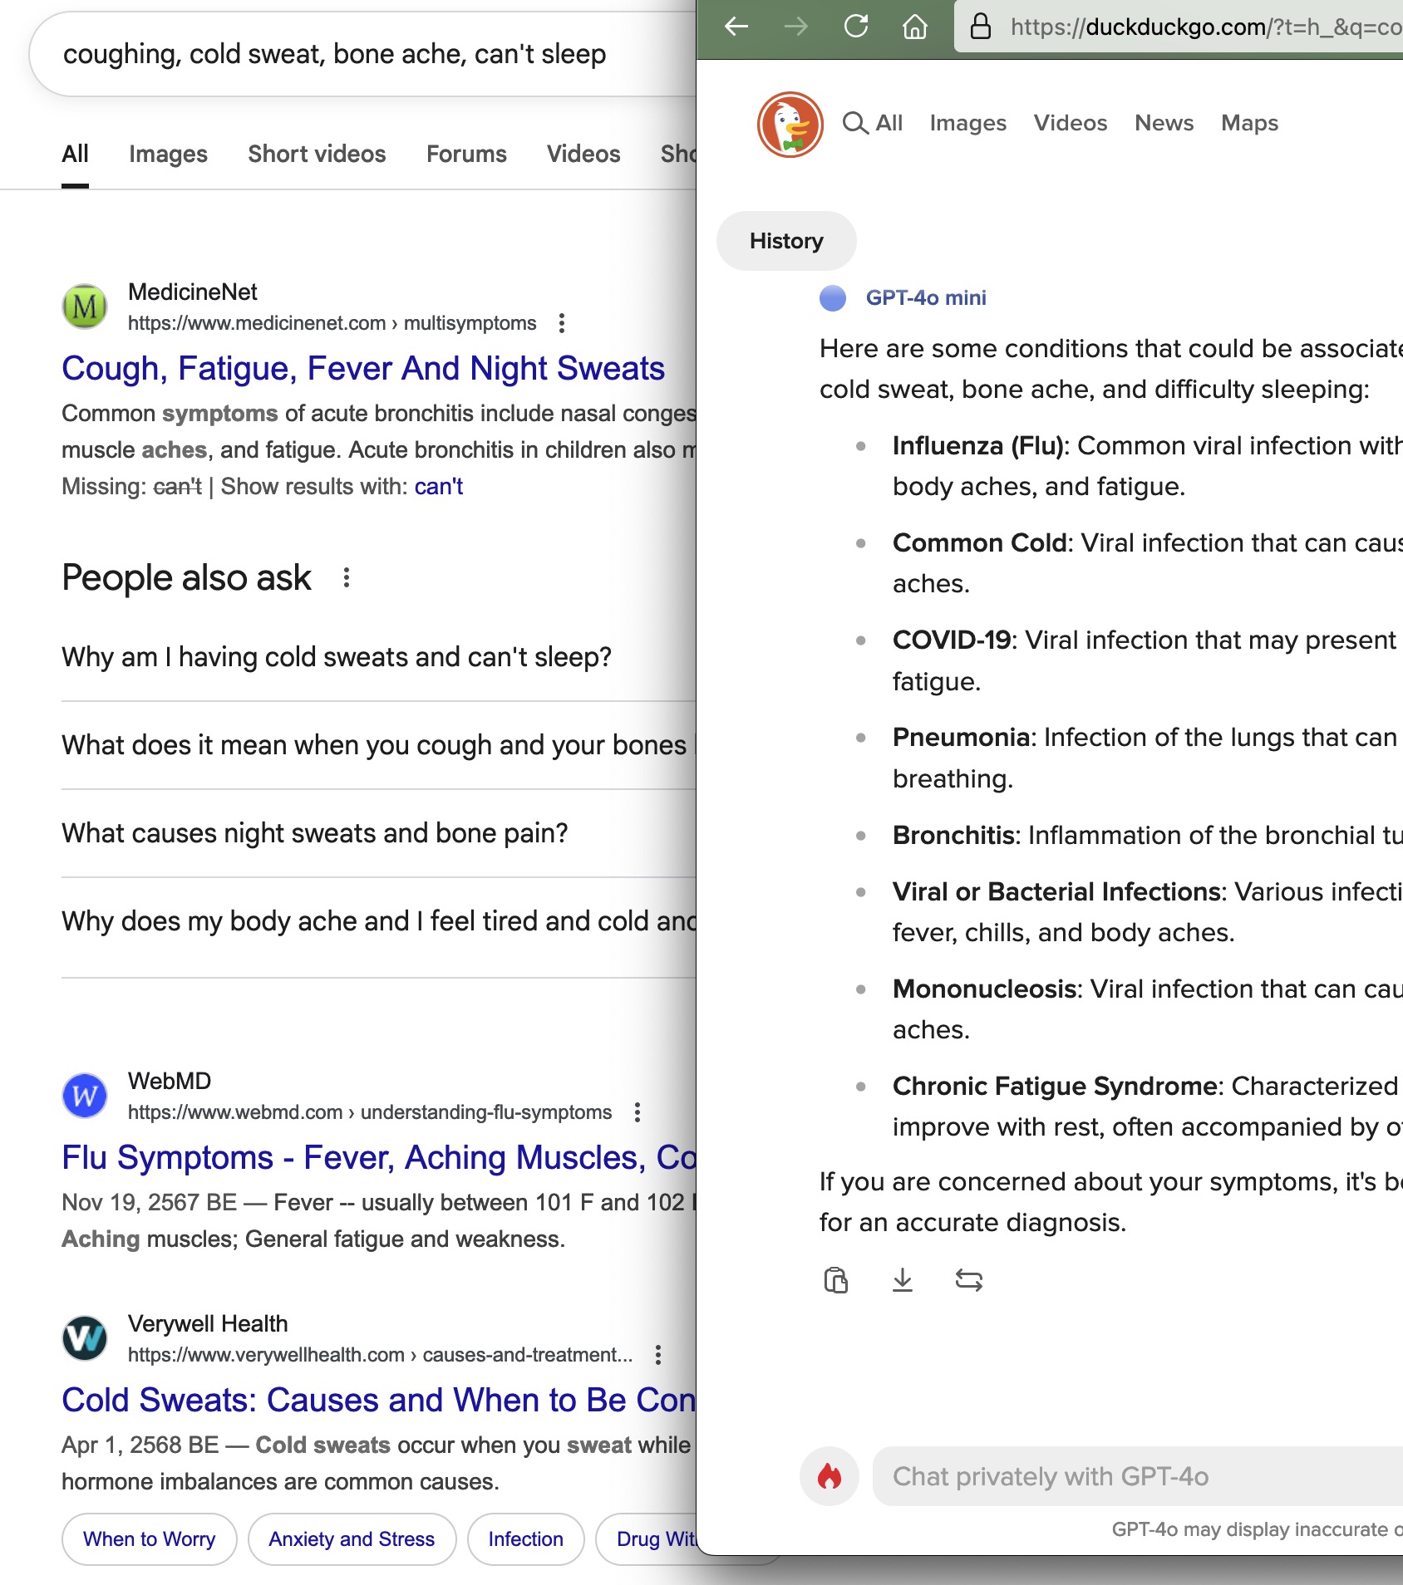This screenshot has height=1585, width=1403.
Task: Reload the DuckDuckGo page
Action: tap(856, 27)
